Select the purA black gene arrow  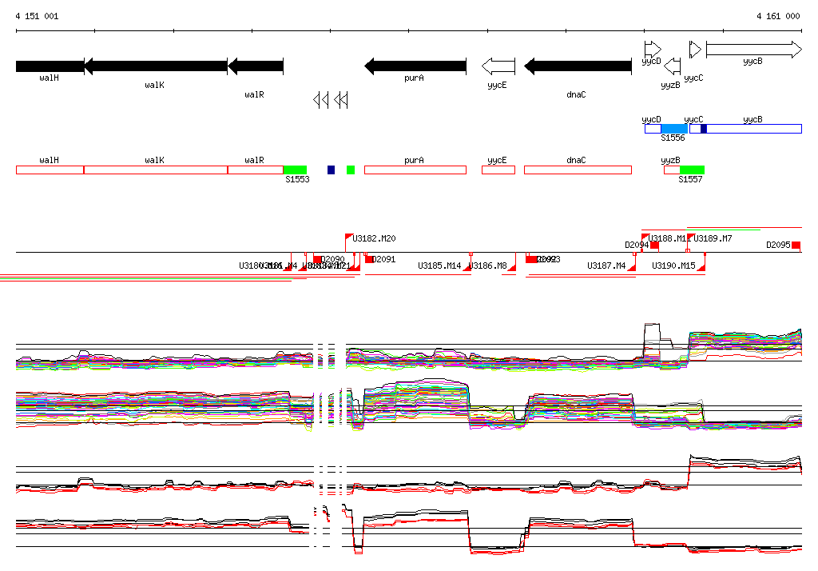(x=415, y=66)
